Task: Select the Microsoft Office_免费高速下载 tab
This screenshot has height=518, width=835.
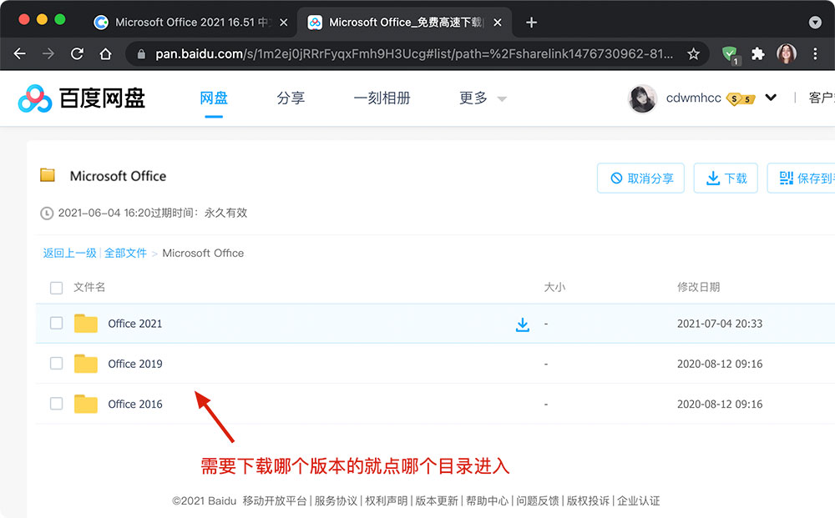Action: (x=405, y=23)
